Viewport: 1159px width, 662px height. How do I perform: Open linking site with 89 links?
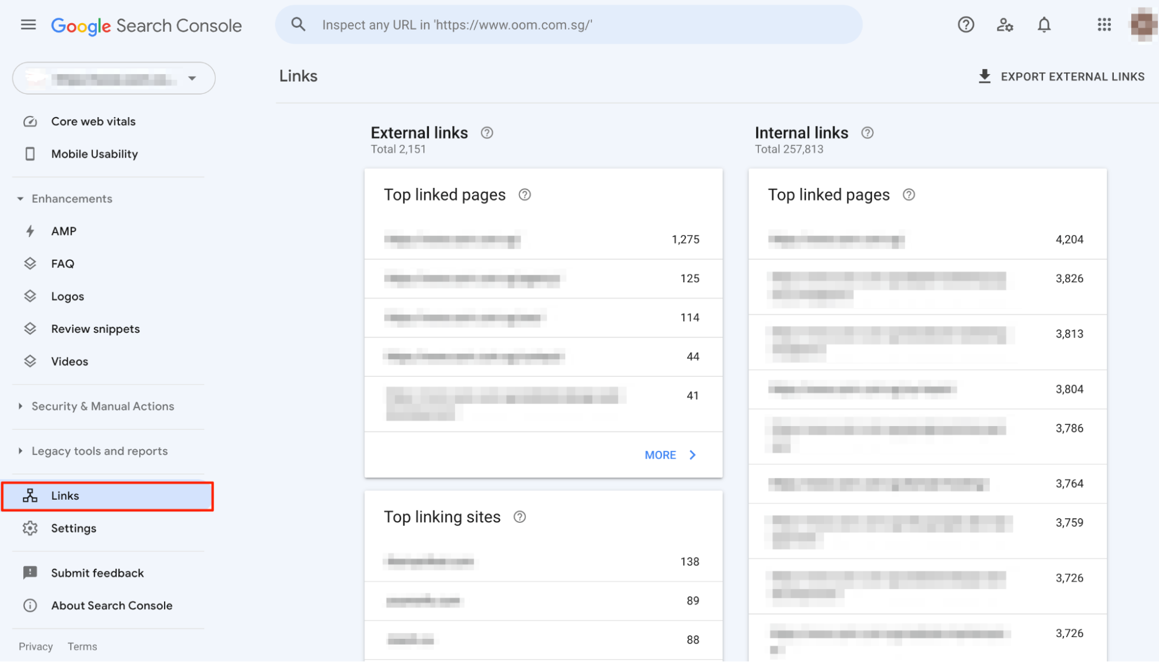coord(543,601)
